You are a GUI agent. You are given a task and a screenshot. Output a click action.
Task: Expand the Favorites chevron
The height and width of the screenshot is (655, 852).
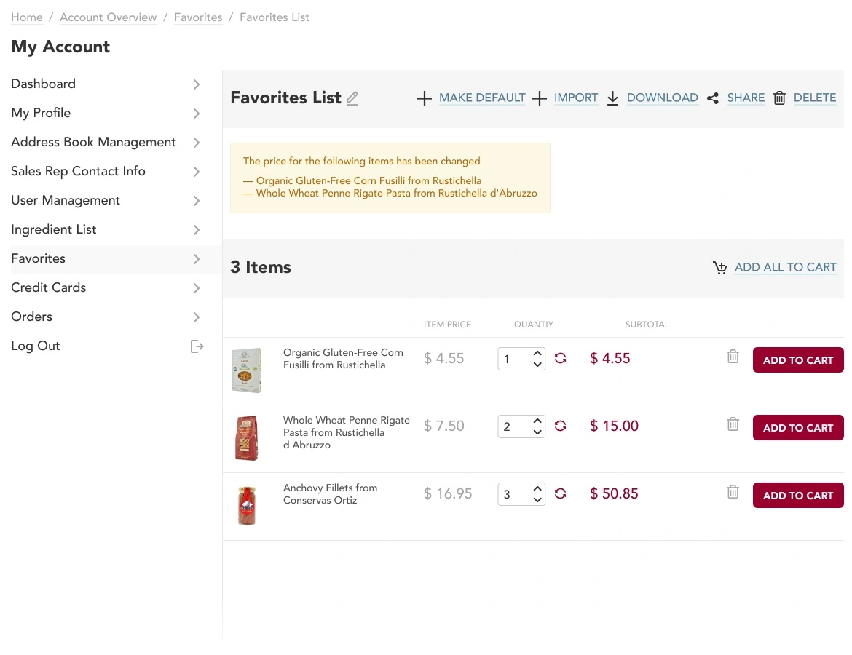click(x=197, y=259)
